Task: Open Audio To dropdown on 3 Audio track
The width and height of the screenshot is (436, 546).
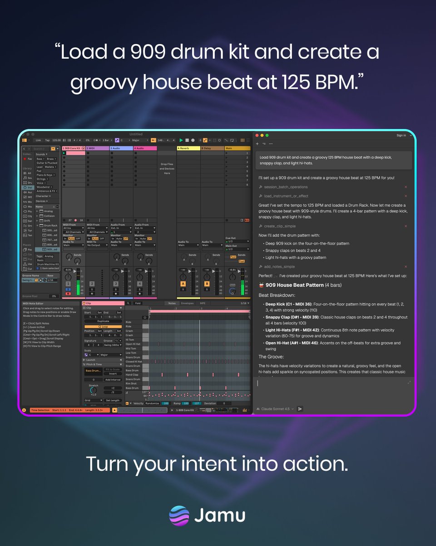Action: click(121, 245)
